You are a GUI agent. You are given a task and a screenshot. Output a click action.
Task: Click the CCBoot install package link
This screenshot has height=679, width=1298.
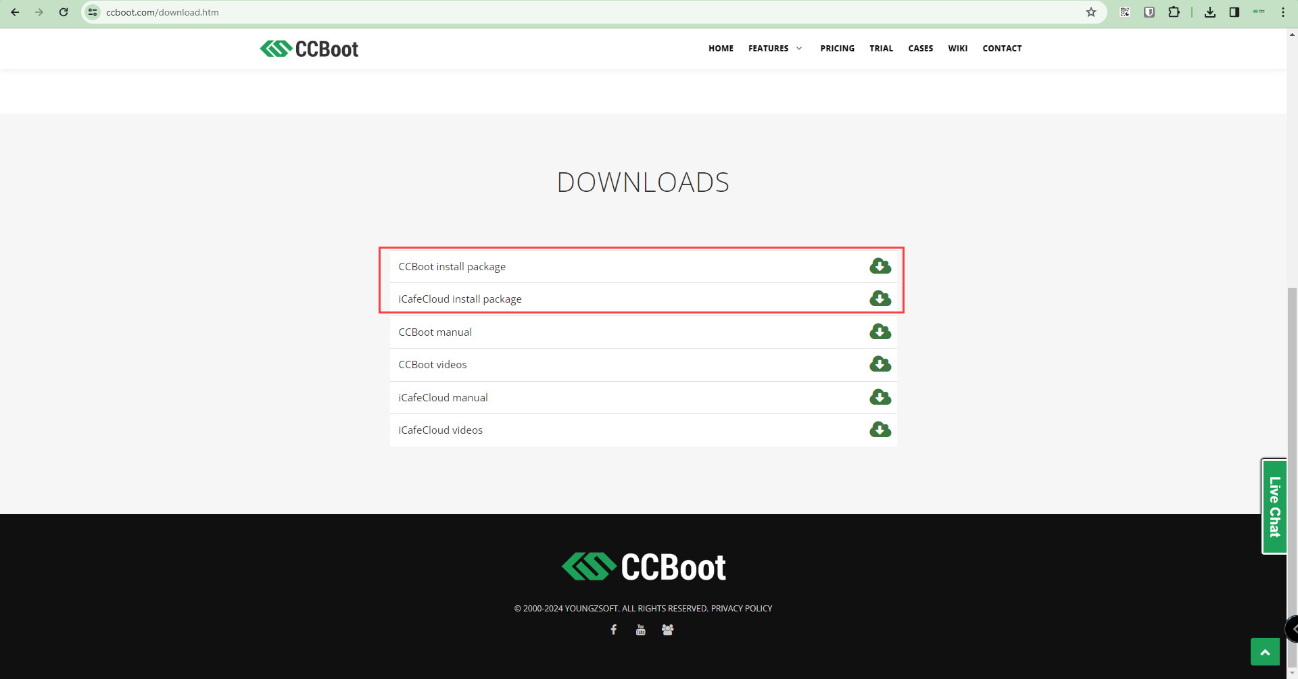point(452,267)
